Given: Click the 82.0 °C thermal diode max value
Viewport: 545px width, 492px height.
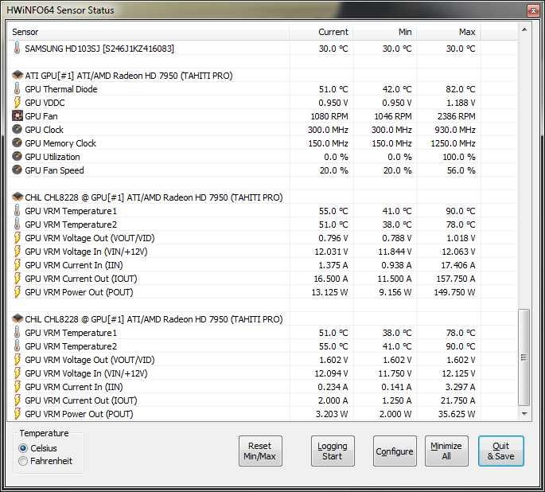Looking at the screenshot, I should pyautogui.click(x=460, y=89).
